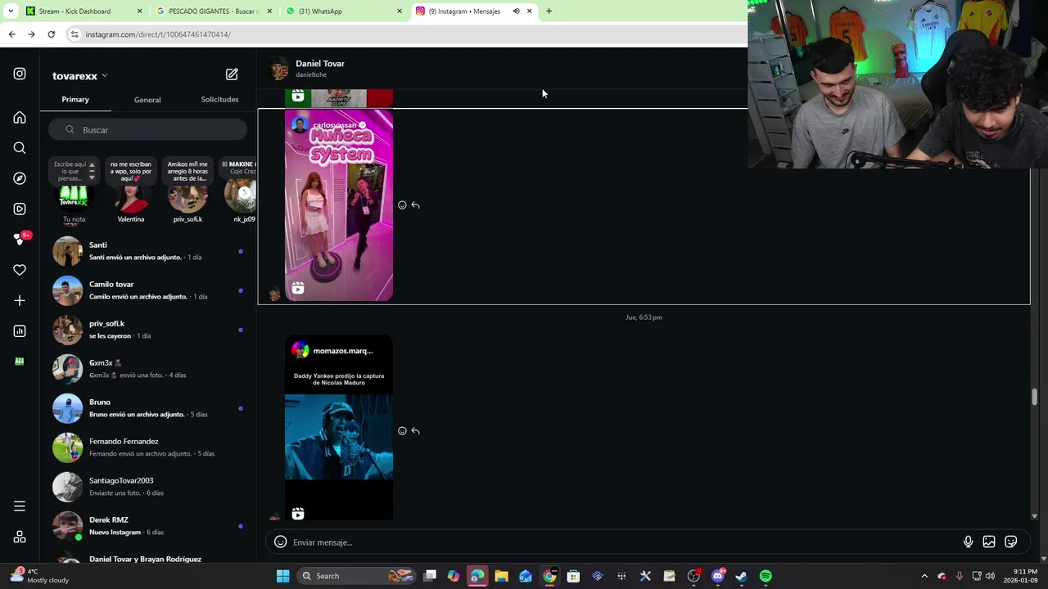Open the tovarexx profile icon in the sidebar
Image resolution: width=1048 pixels, height=589 pixels.
(20, 361)
